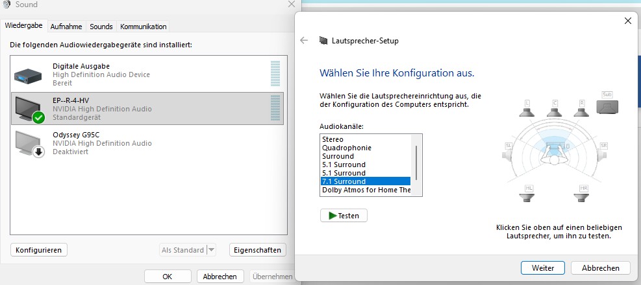Click the Digitale Ausgabe device icon
641x285 pixels.
click(x=28, y=75)
